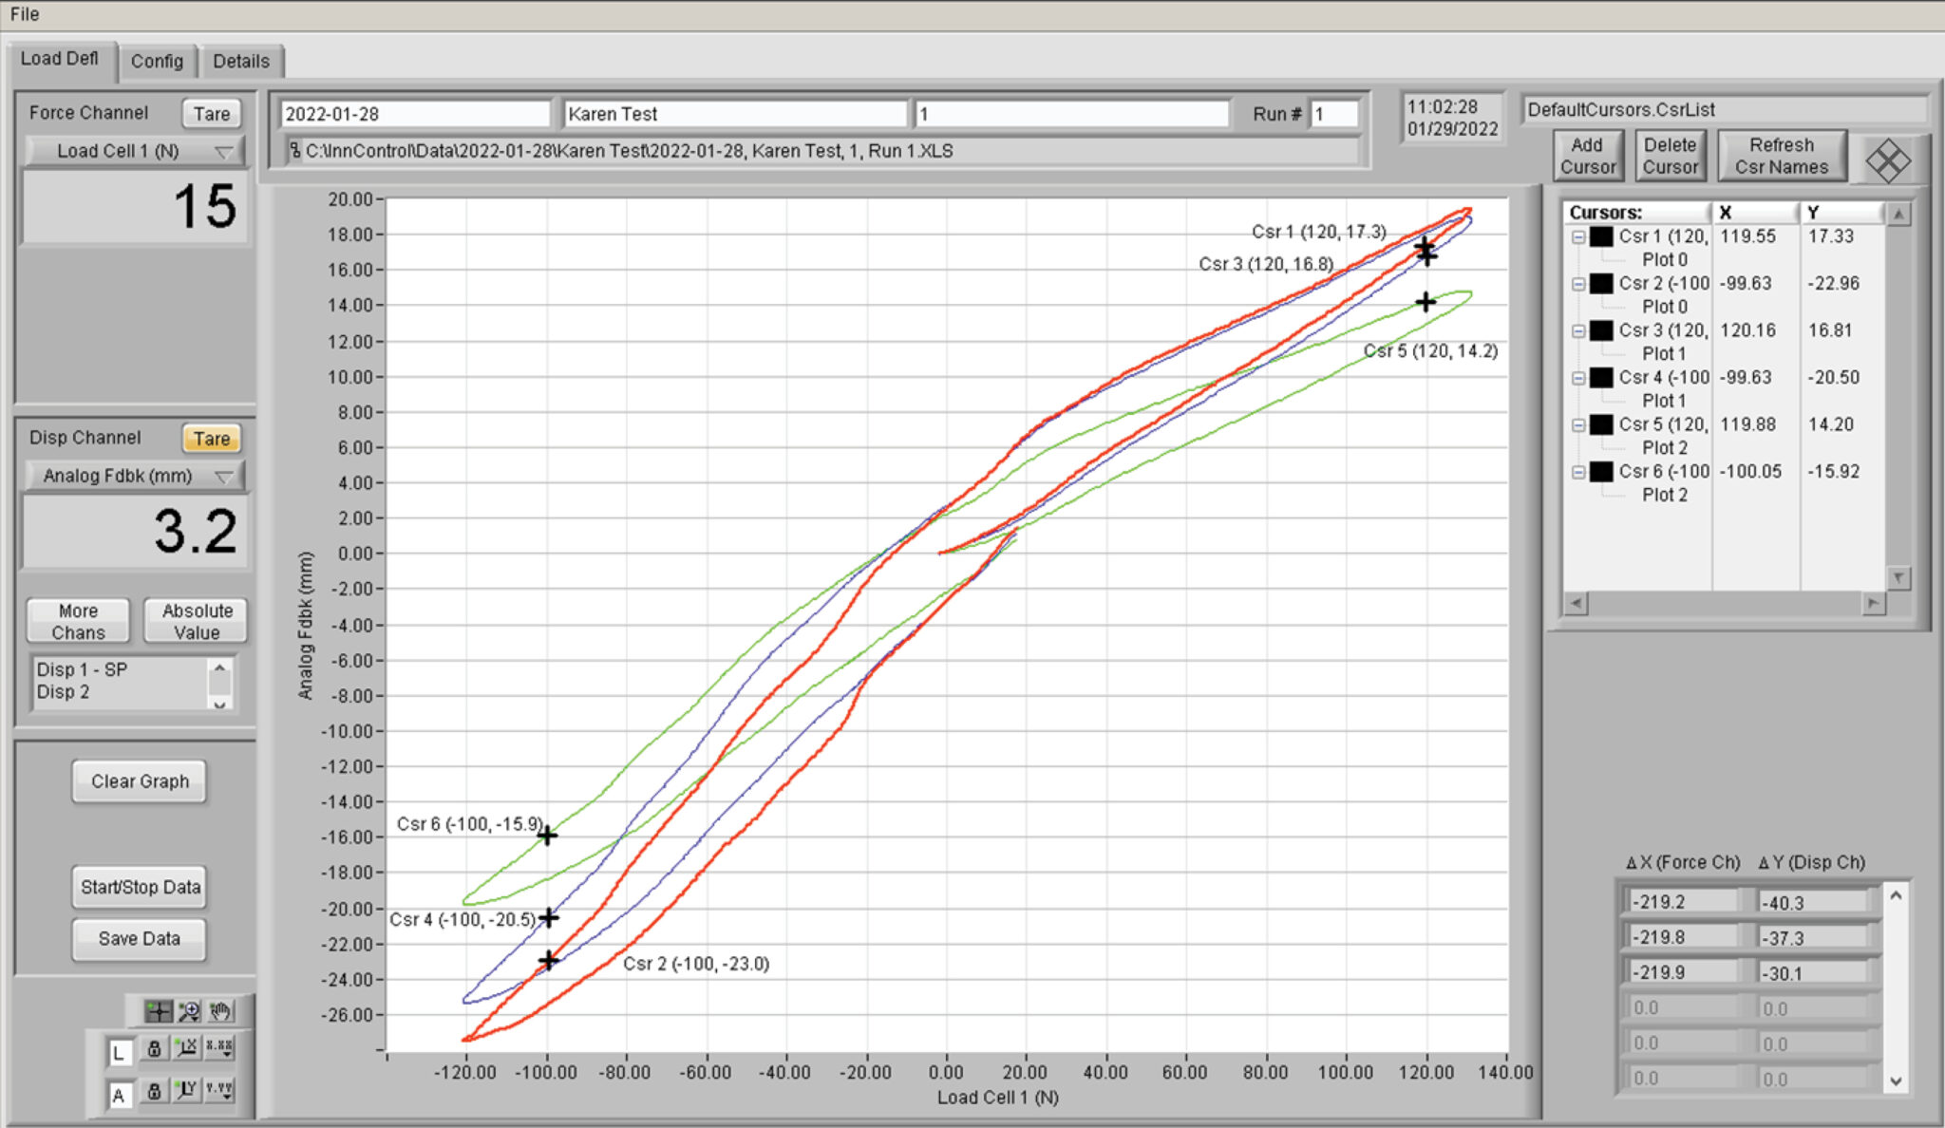Image resolution: width=1945 pixels, height=1128 pixels.
Task: Switch to the Config tab
Action: click(157, 62)
